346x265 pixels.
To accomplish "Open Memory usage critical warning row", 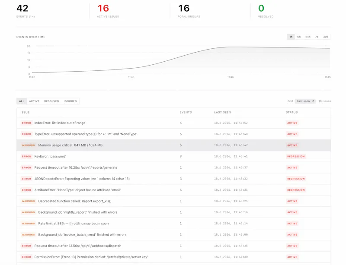I will pyautogui.click(x=173, y=145).
